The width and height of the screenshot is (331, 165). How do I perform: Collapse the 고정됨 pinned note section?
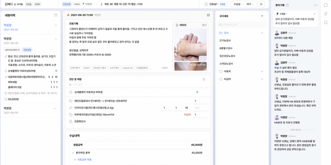[x=314, y=14]
